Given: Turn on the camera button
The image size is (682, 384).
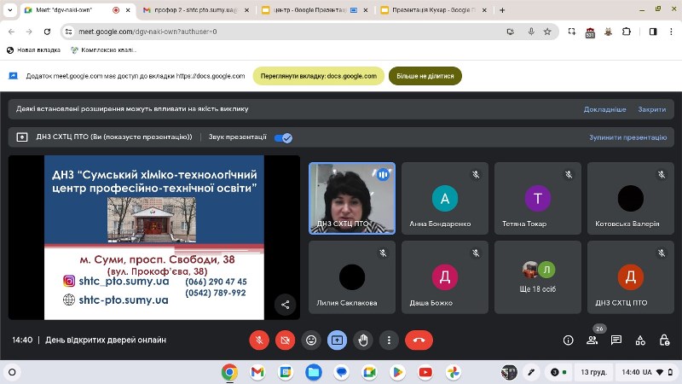Looking at the screenshot, I should 286,340.
